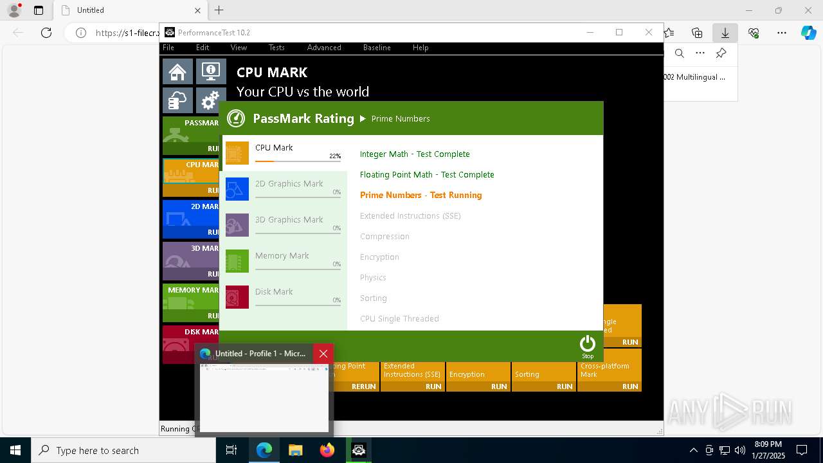This screenshot has width=823, height=463.
Task: Pin the downloads panel
Action: point(721,53)
